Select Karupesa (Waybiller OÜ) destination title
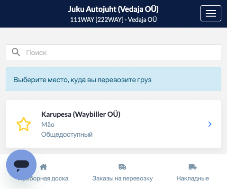The width and height of the screenshot is (227, 189). click(81, 114)
